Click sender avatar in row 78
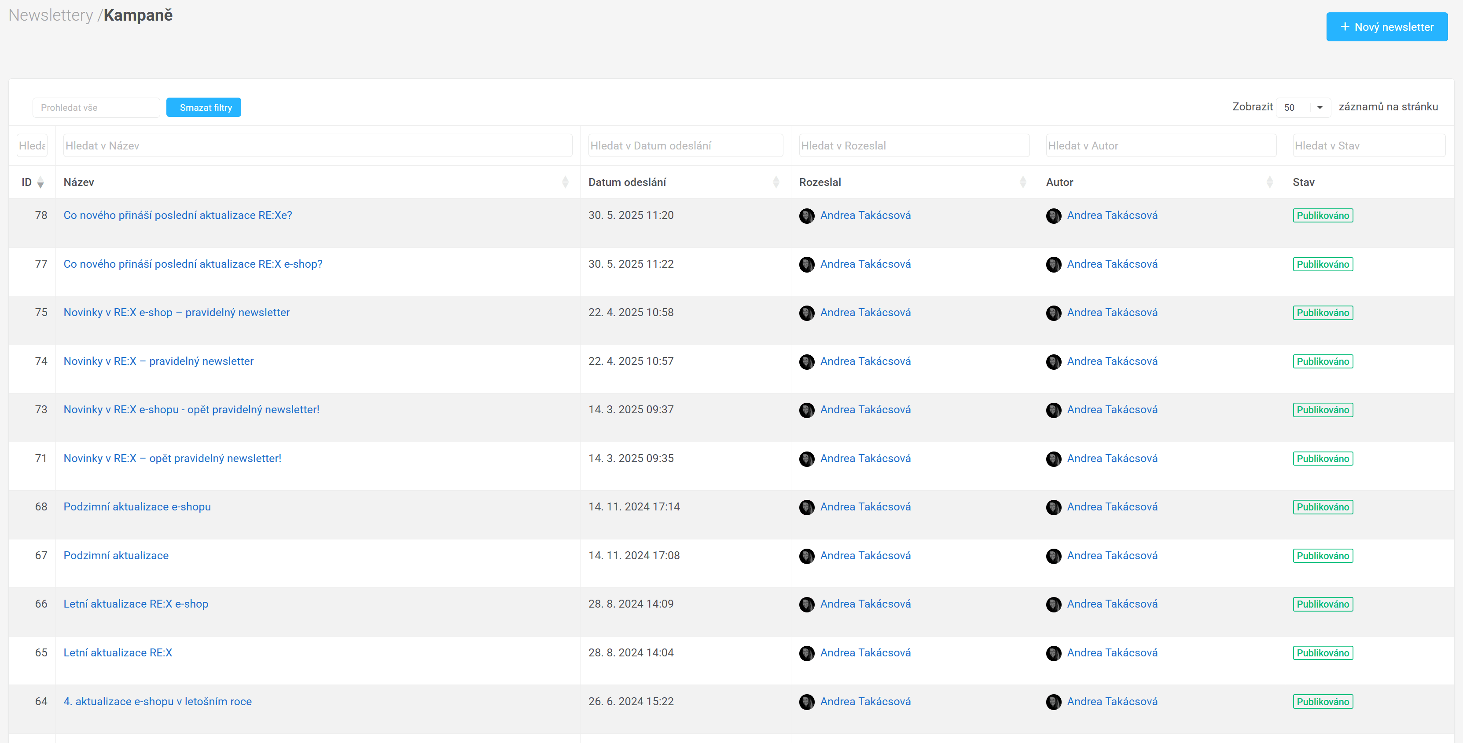1463x743 pixels. click(x=806, y=216)
